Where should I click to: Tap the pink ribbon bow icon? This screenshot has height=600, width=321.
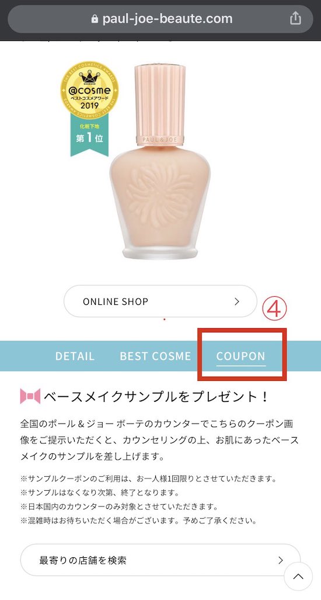coord(30,396)
